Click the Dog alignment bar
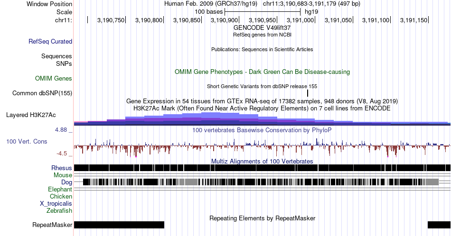 [261, 182]
